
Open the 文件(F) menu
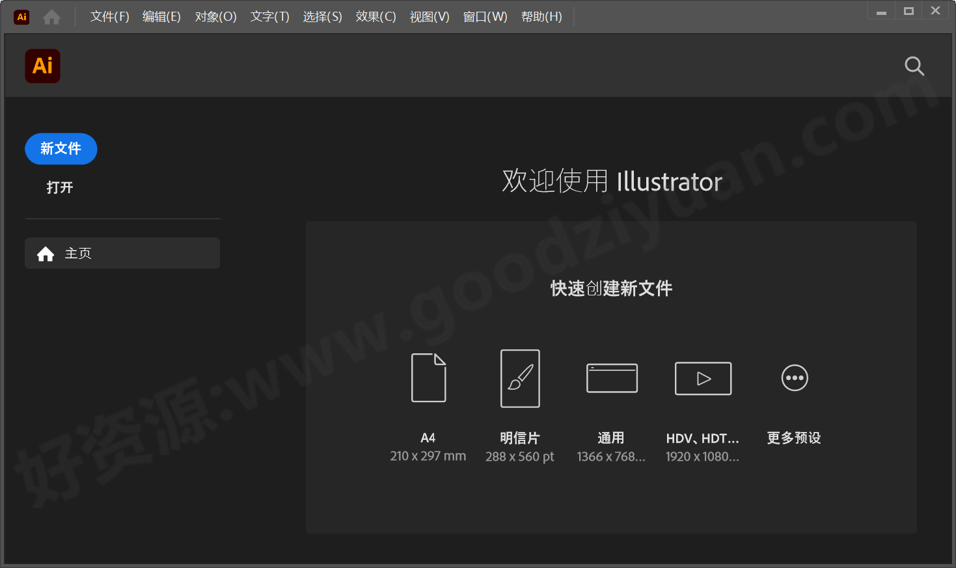[109, 16]
